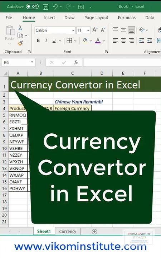Apply the Font Color A

coord(98,40)
